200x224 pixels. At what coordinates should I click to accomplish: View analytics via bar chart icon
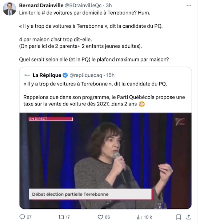tap(139, 217)
